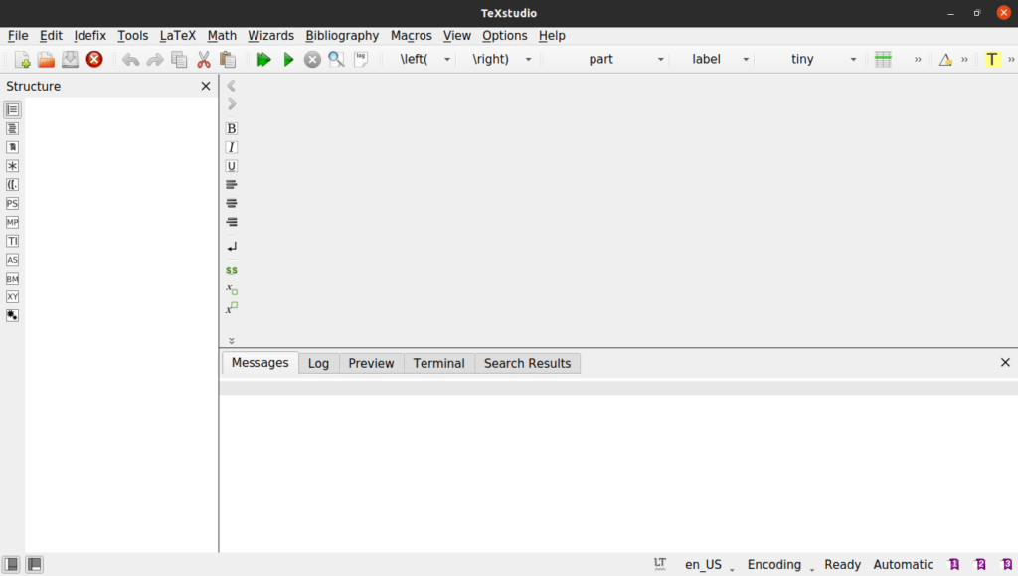
Task: Open the Idefix menu
Action: (89, 36)
